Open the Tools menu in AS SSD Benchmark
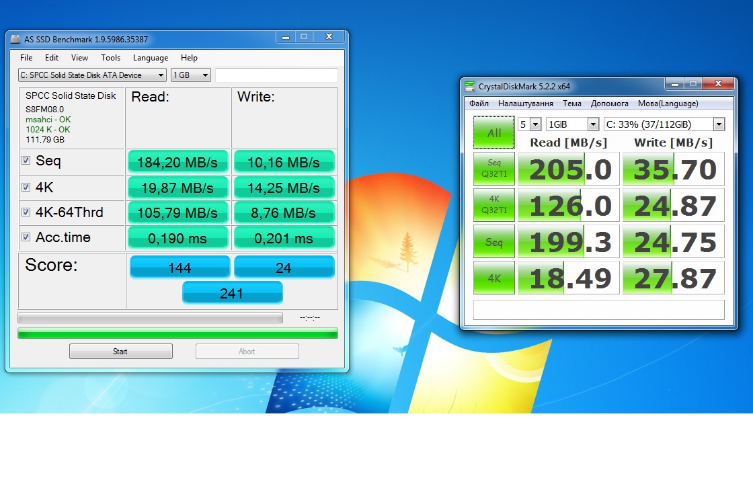This screenshot has width=753, height=484. coord(110,58)
